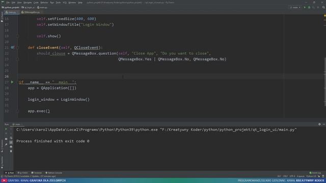Click main.py breadcrumb in navigation bar
This screenshot has height=183, width=326.
pyautogui.click(x=42, y=8)
